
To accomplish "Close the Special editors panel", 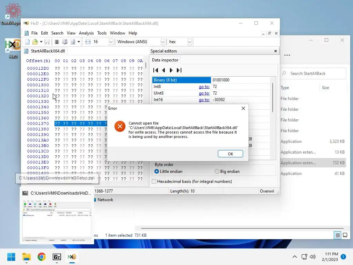I will click(x=275, y=51).
